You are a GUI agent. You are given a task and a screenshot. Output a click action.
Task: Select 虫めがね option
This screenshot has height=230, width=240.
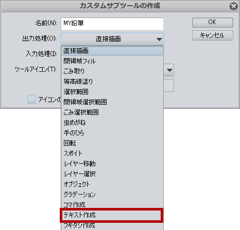112,123
